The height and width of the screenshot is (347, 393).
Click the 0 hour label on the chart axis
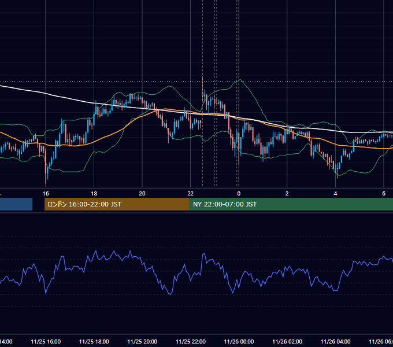tap(239, 193)
